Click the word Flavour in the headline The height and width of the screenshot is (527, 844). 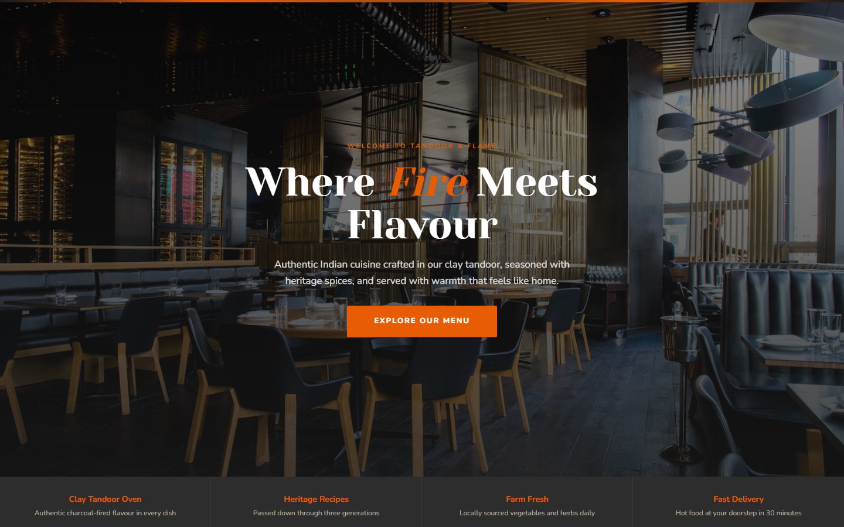(x=423, y=225)
